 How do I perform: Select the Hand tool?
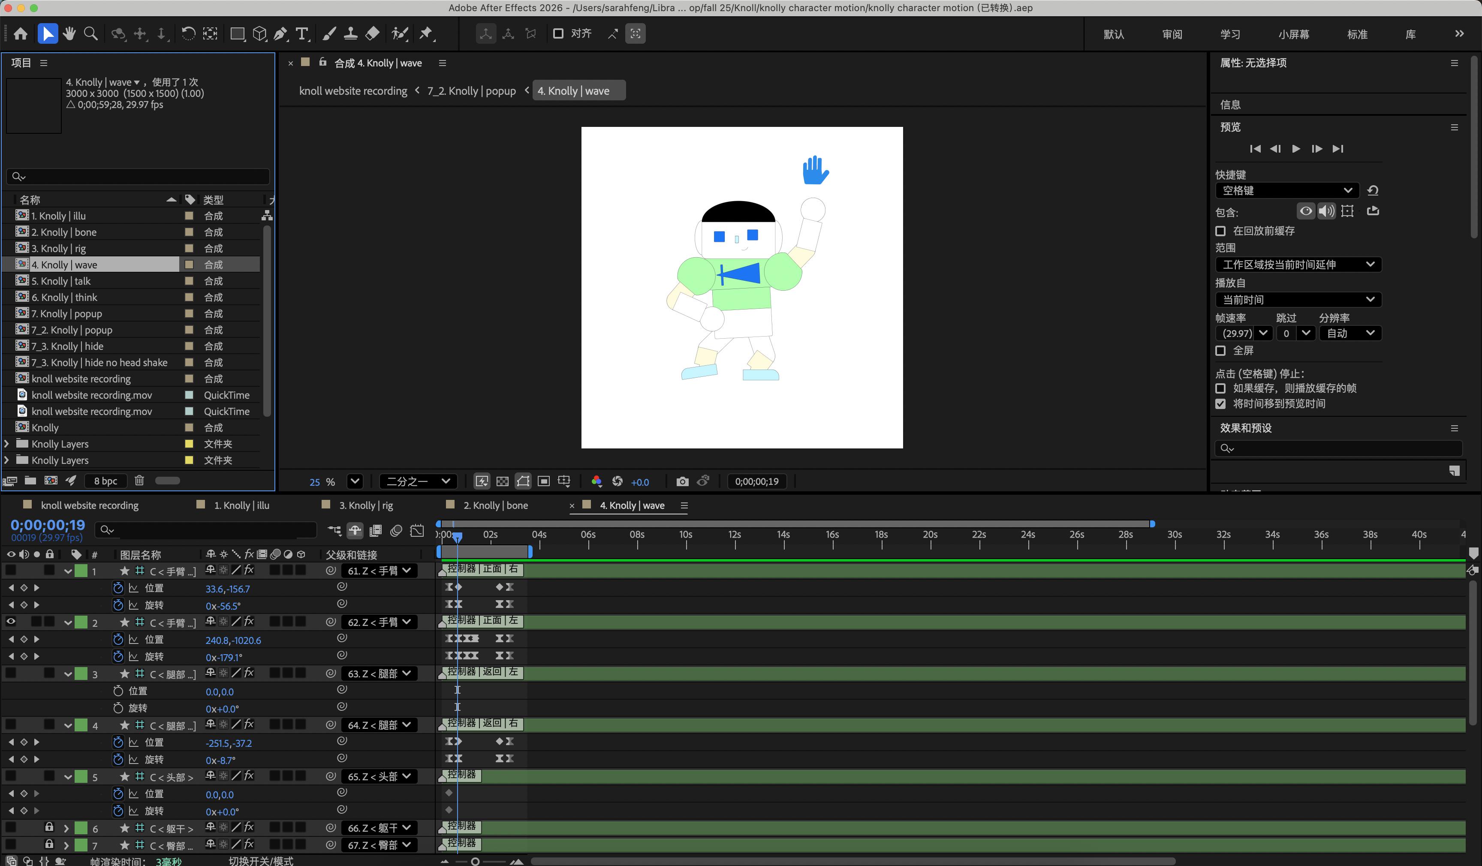(x=69, y=33)
